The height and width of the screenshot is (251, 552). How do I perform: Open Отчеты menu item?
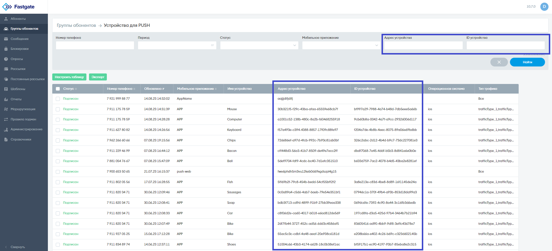(16, 99)
